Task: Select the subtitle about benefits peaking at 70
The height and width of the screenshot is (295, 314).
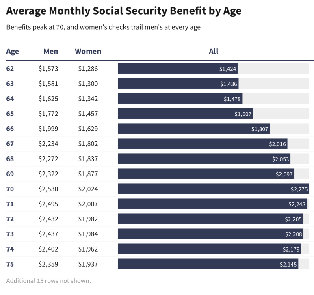Action: [x=104, y=28]
